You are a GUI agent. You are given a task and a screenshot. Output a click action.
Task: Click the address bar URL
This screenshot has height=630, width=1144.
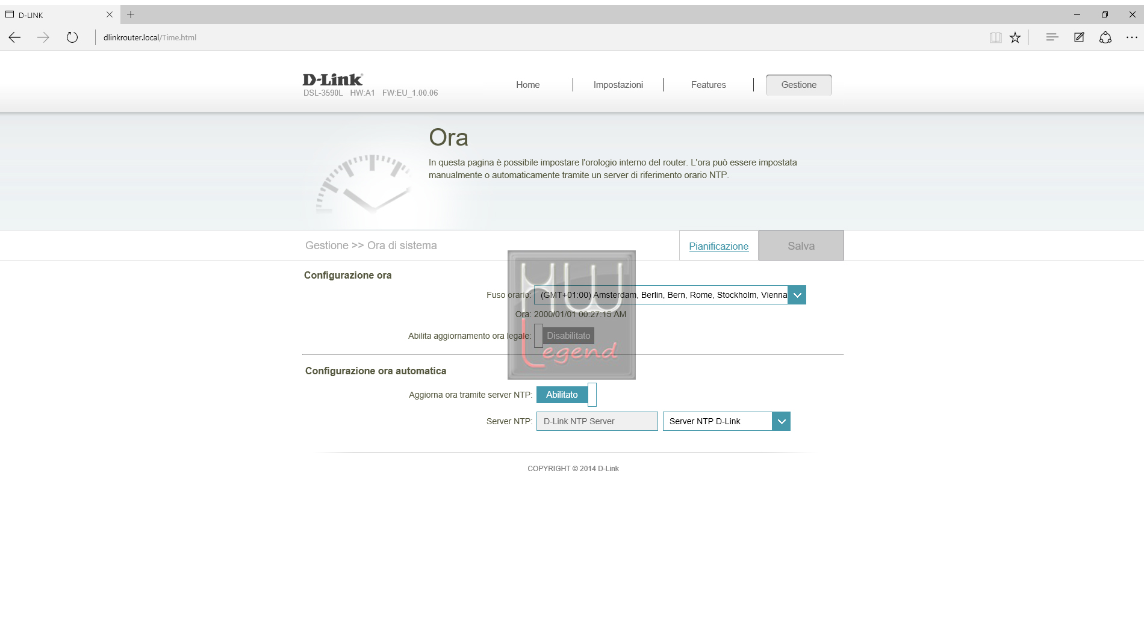click(x=150, y=37)
